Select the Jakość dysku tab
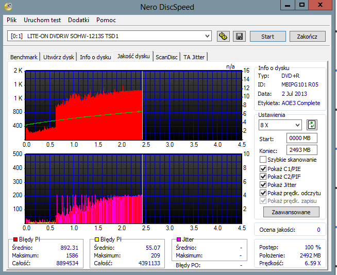337x275 pixels. 133,56
